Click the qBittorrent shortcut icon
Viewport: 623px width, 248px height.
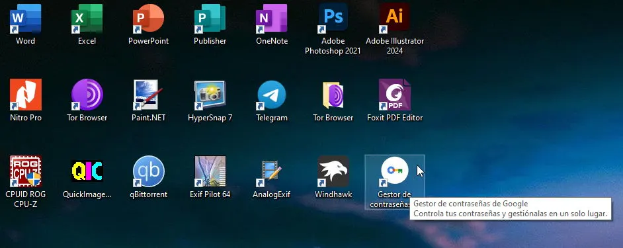point(148,171)
